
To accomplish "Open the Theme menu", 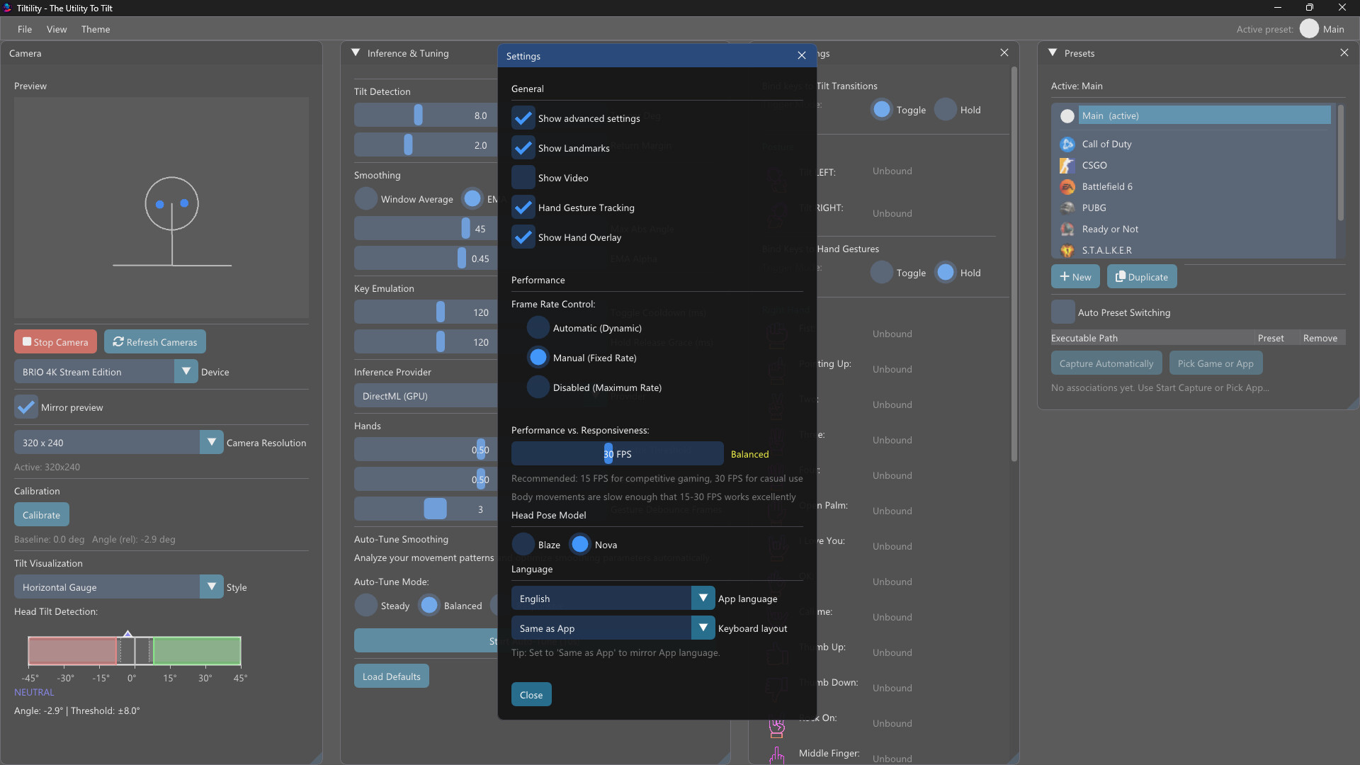I will click(96, 29).
